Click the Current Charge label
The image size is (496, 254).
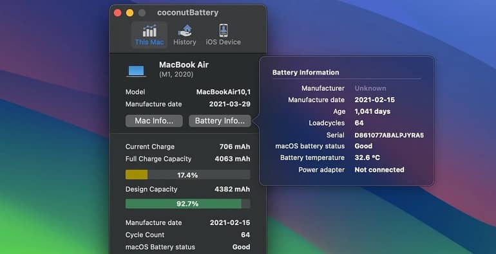[x=150, y=147]
